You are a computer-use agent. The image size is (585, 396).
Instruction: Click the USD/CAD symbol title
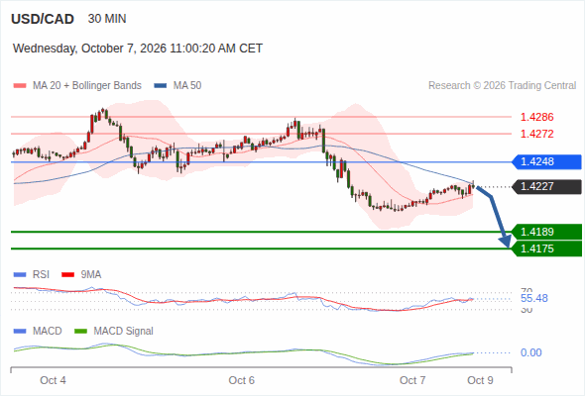(x=43, y=19)
